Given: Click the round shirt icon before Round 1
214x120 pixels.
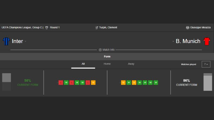Looking at the screenshot, I should pos(47,28).
